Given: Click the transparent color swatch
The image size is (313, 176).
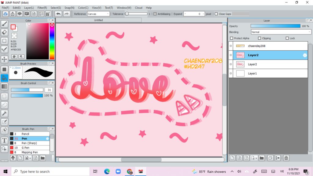Looking at the screenshot, I should (x=14, y=36).
